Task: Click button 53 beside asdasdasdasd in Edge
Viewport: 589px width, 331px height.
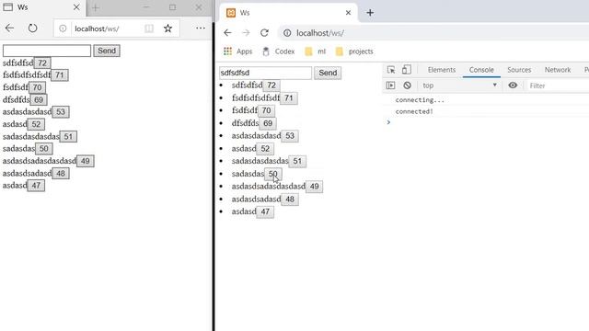Action: pyautogui.click(x=61, y=112)
